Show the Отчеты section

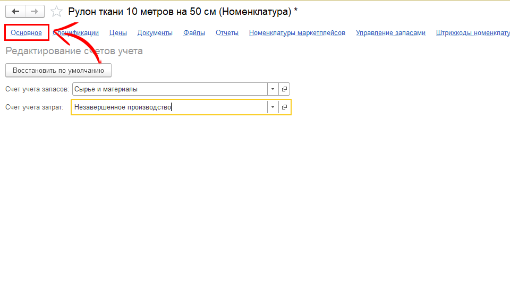click(227, 33)
